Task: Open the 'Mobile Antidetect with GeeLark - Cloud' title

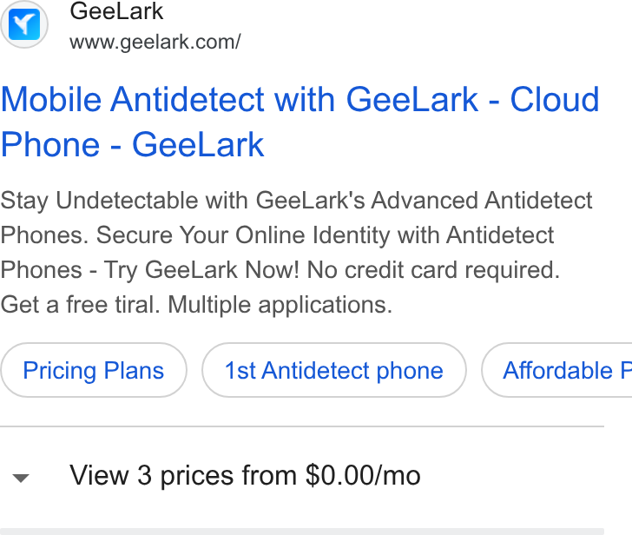Action: 300,99
